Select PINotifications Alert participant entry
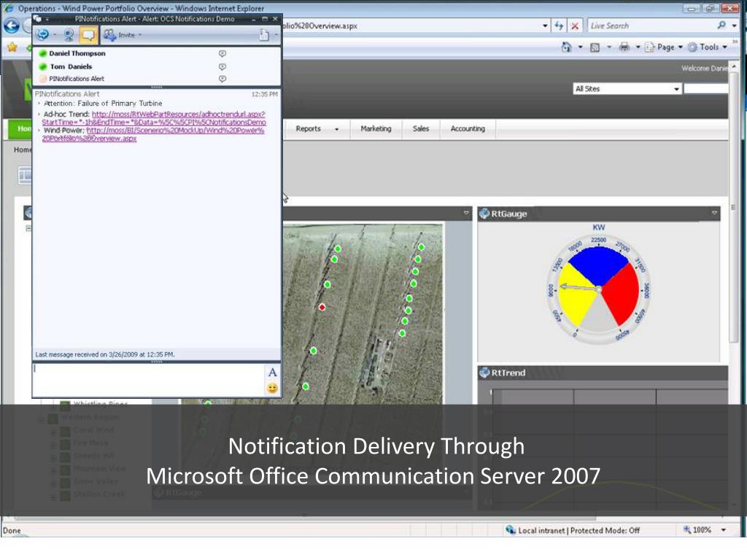Image resolution: width=747 pixels, height=560 pixels. click(x=76, y=79)
